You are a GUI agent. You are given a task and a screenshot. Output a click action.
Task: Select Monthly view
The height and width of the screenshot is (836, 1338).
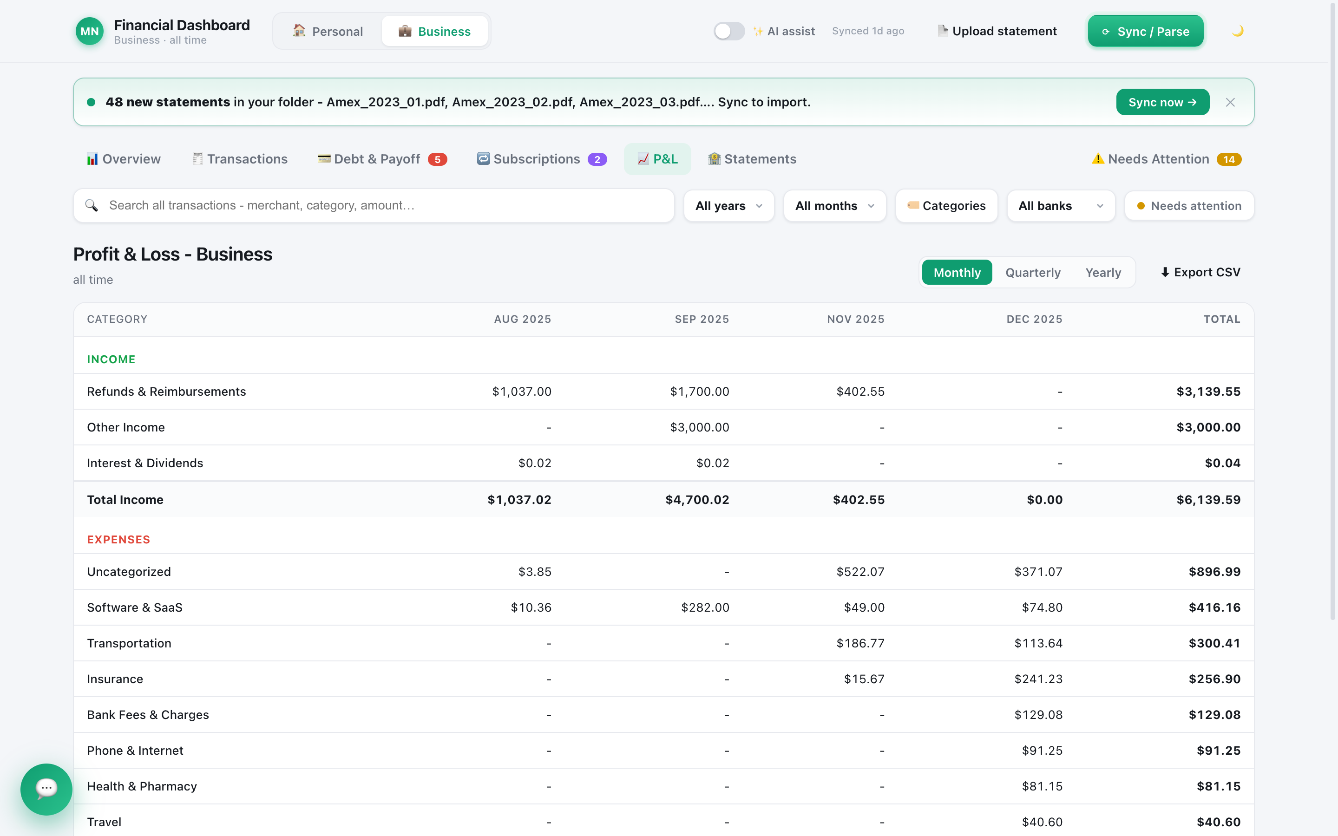point(957,273)
